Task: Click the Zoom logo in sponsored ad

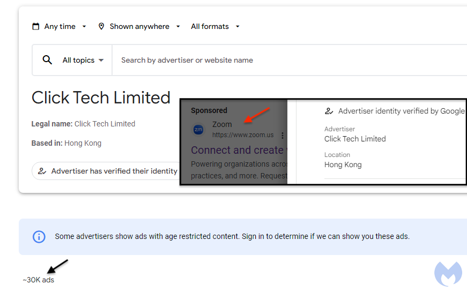Action: point(198,130)
